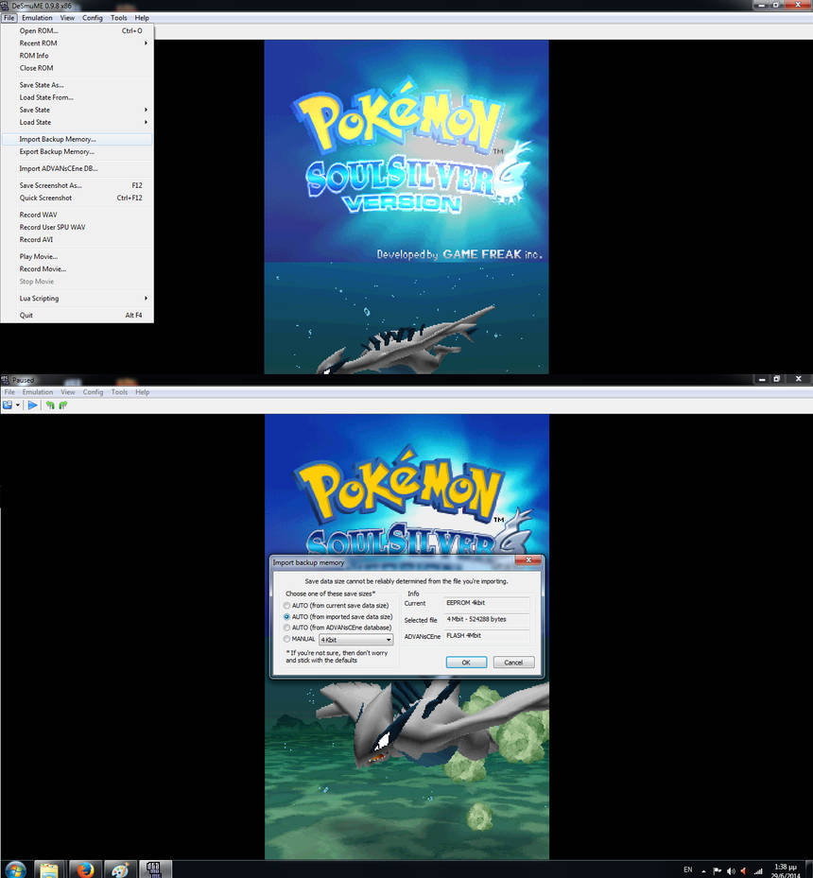Open the Config menu in top window

pos(93,18)
